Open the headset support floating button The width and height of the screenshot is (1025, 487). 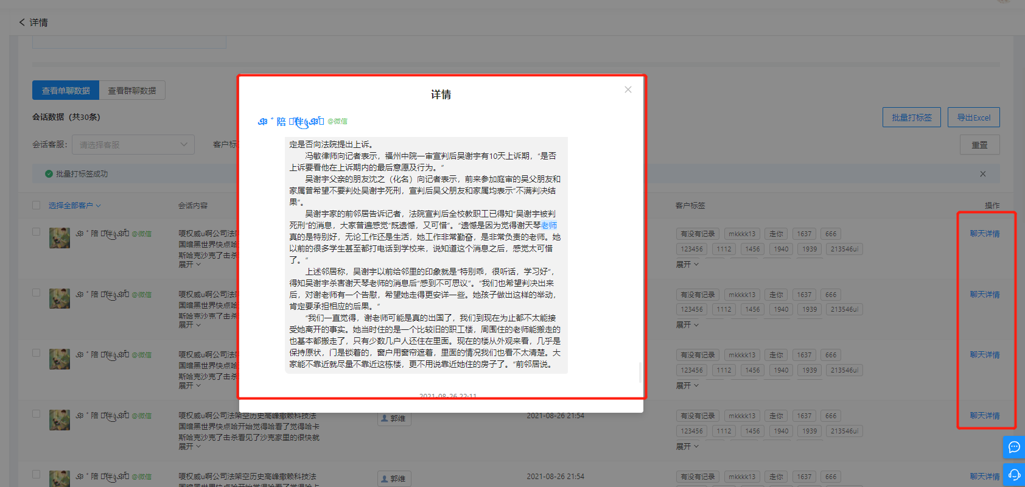coord(1014,475)
